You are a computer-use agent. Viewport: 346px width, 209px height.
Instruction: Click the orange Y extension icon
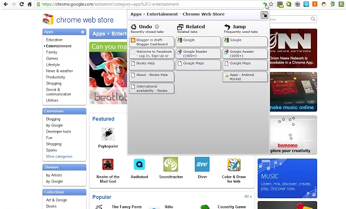pyautogui.click(x=315, y=4)
